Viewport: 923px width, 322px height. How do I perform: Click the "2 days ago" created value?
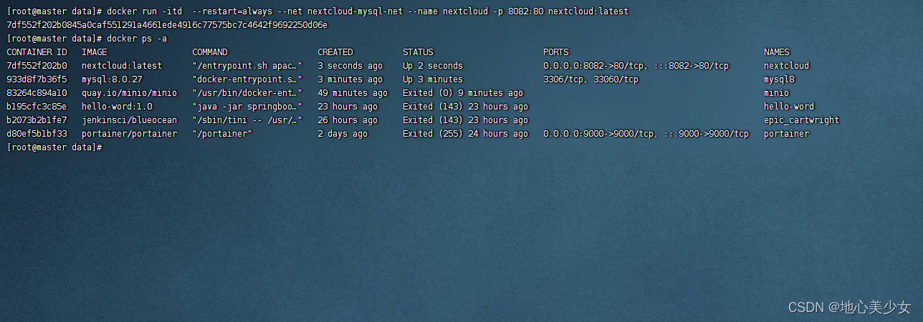(343, 134)
